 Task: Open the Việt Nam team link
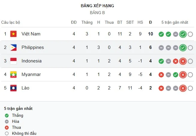click(31, 34)
